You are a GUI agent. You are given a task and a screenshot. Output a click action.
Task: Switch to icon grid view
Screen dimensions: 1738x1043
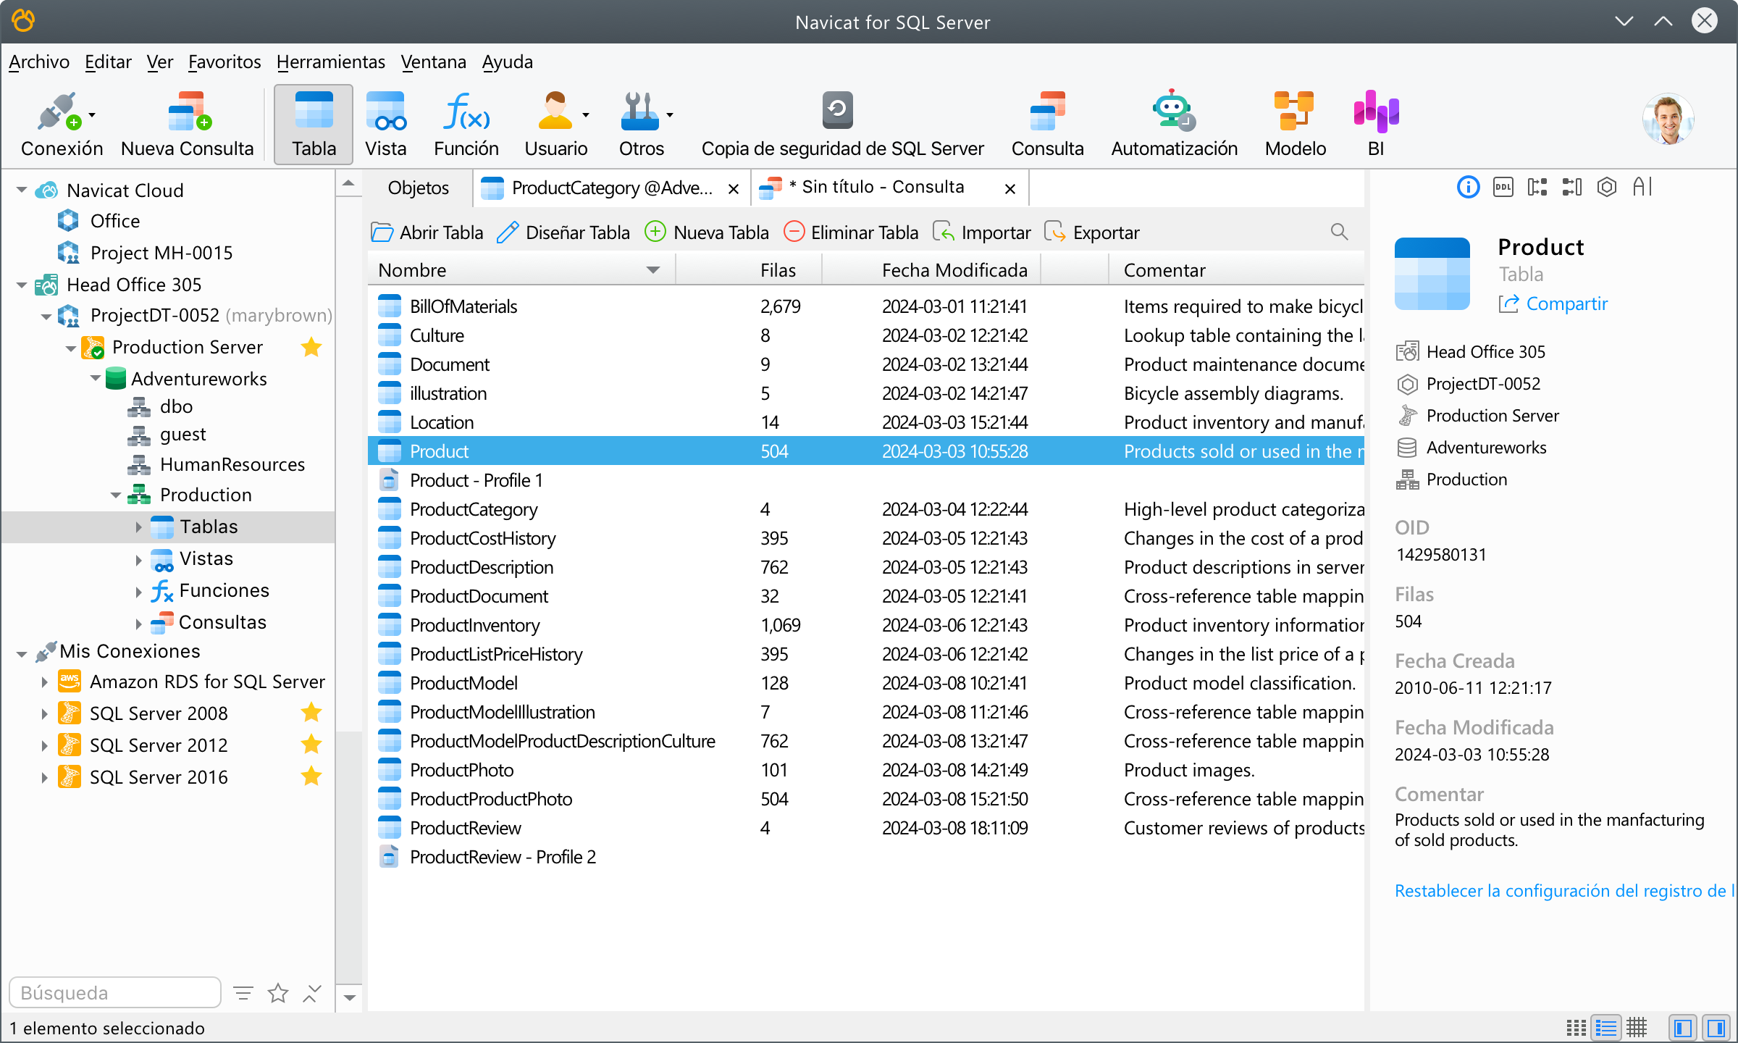pyautogui.click(x=1576, y=1028)
